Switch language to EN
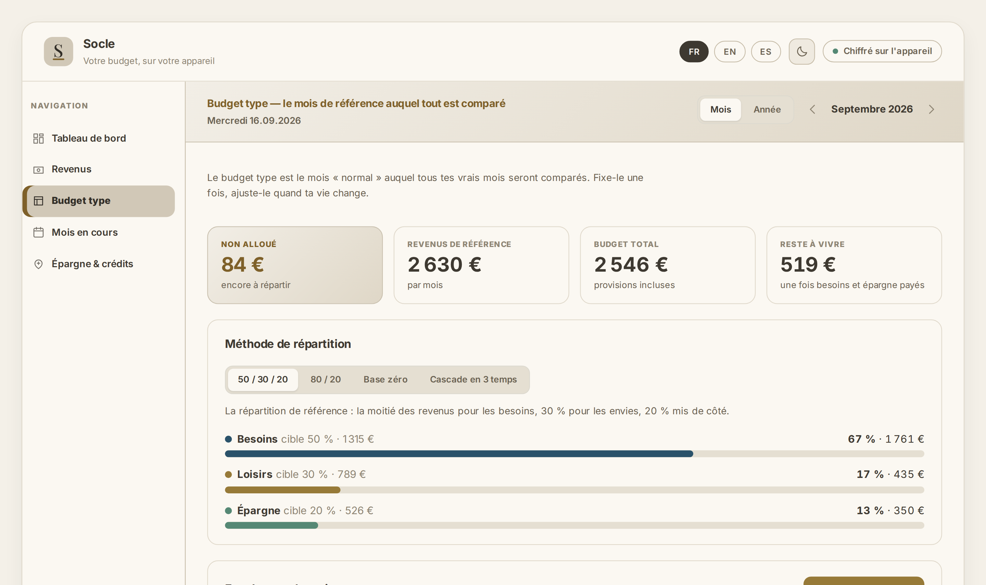Viewport: 986px width, 585px height. click(730, 52)
